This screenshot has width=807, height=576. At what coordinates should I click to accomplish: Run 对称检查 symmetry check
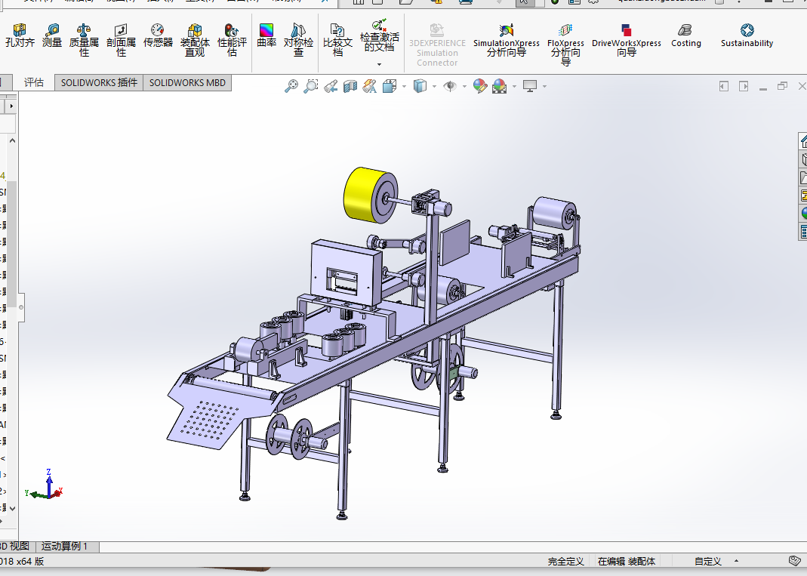[298, 40]
